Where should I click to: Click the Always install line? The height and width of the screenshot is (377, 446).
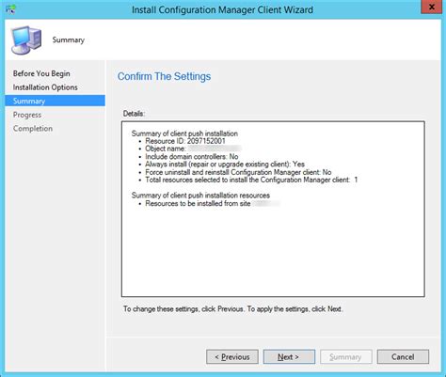(x=225, y=165)
